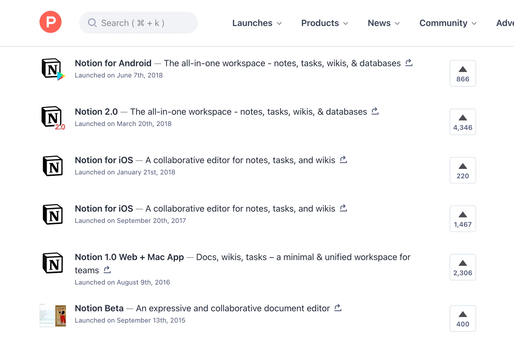The image size is (514, 353).
Task: Upvote Notion for Android with 866 votes
Action: 462,73
